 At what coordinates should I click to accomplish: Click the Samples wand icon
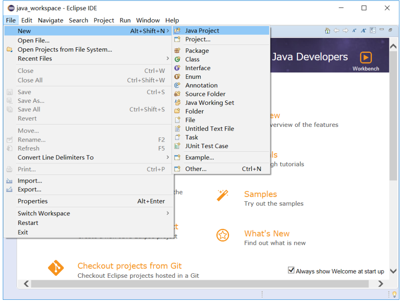223,196
